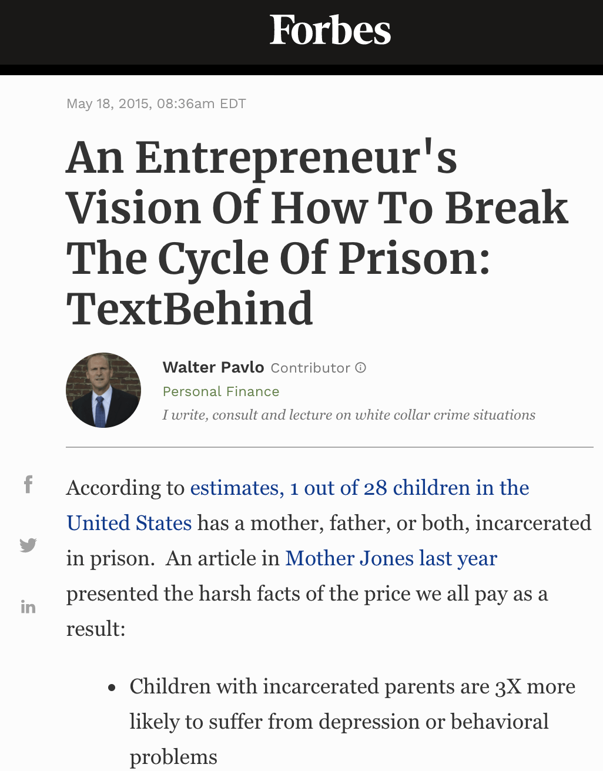Open Walter Pavlo's profile photo
This screenshot has height=771, width=603.
click(x=103, y=390)
